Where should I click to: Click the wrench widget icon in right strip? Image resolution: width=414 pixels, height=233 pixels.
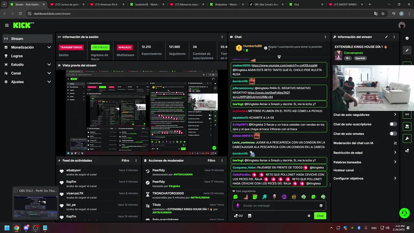[407, 139]
